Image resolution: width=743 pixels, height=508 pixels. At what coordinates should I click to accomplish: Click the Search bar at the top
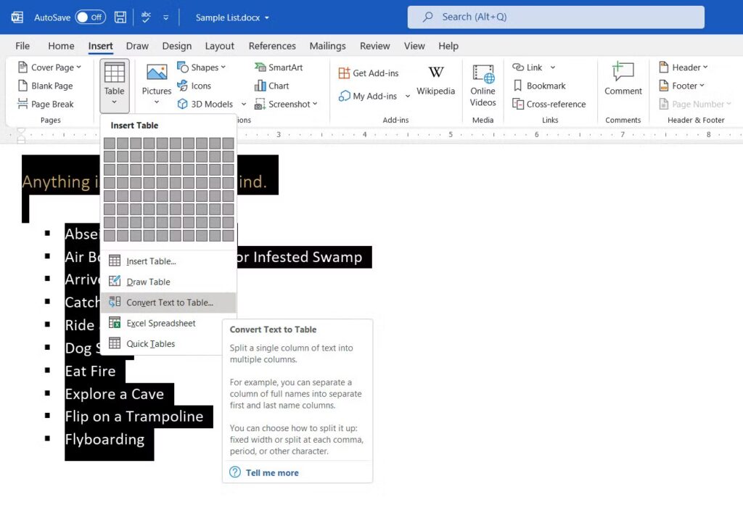tap(556, 17)
